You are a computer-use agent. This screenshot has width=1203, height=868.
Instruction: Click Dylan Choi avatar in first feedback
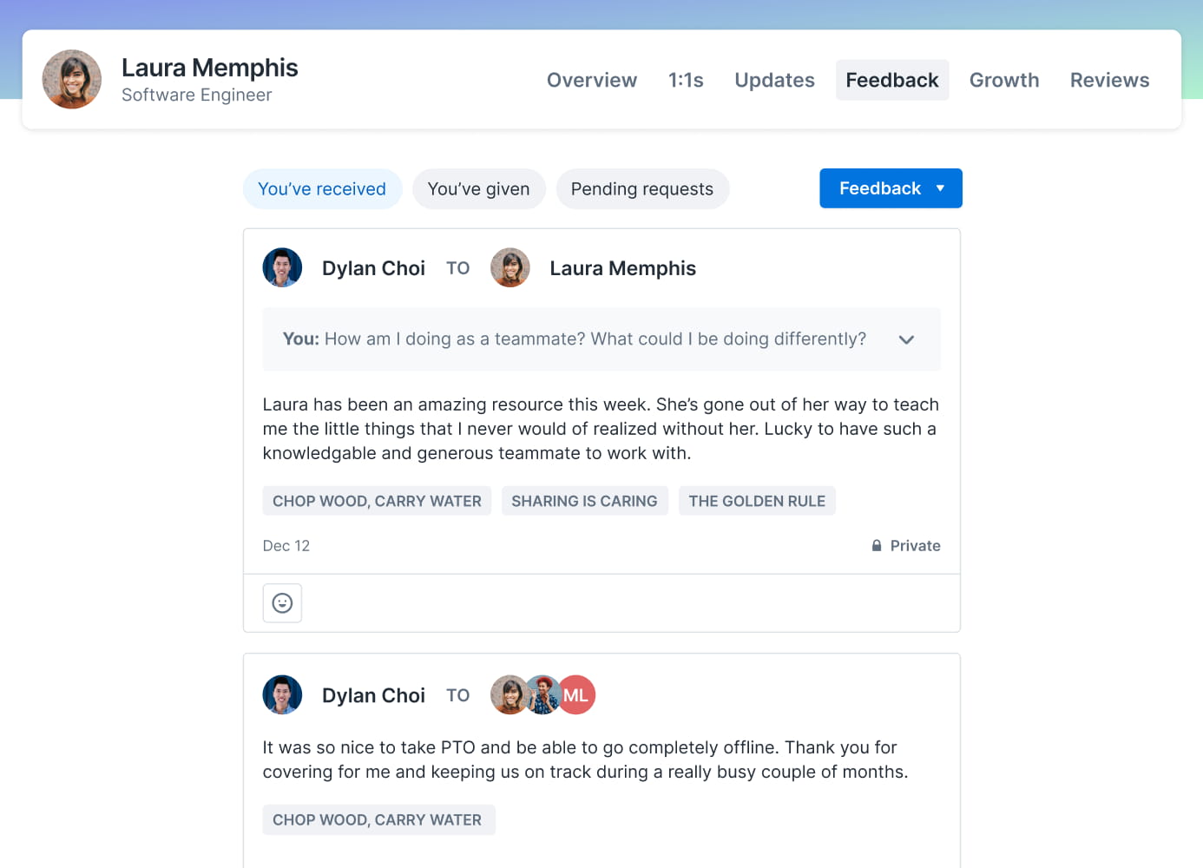tap(282, 267)
